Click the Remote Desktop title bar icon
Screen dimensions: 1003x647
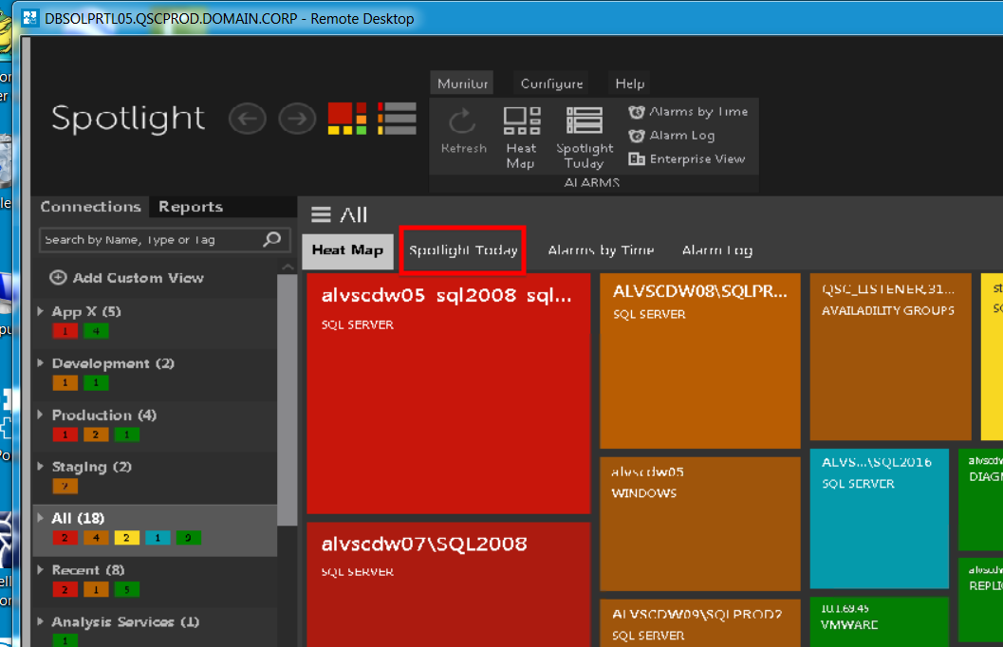(x=29, y=18)
